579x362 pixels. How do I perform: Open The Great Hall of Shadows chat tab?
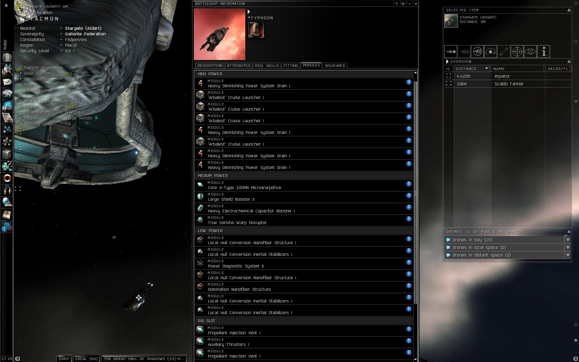click(x=144, y=359)
